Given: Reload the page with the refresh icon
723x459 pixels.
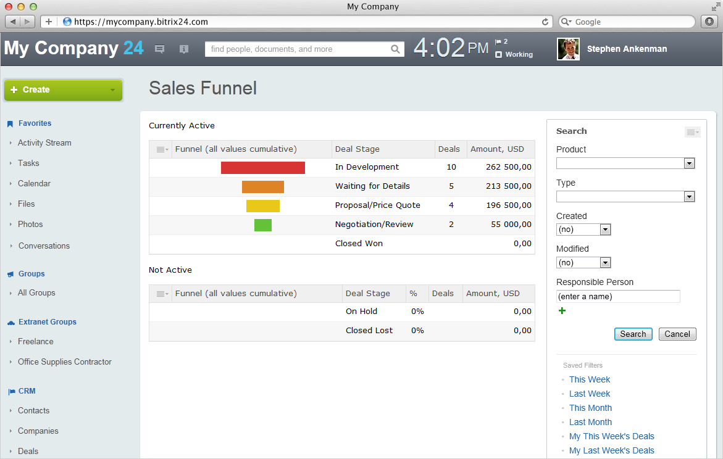Looking at the screenshot, I should click(545, 22).
